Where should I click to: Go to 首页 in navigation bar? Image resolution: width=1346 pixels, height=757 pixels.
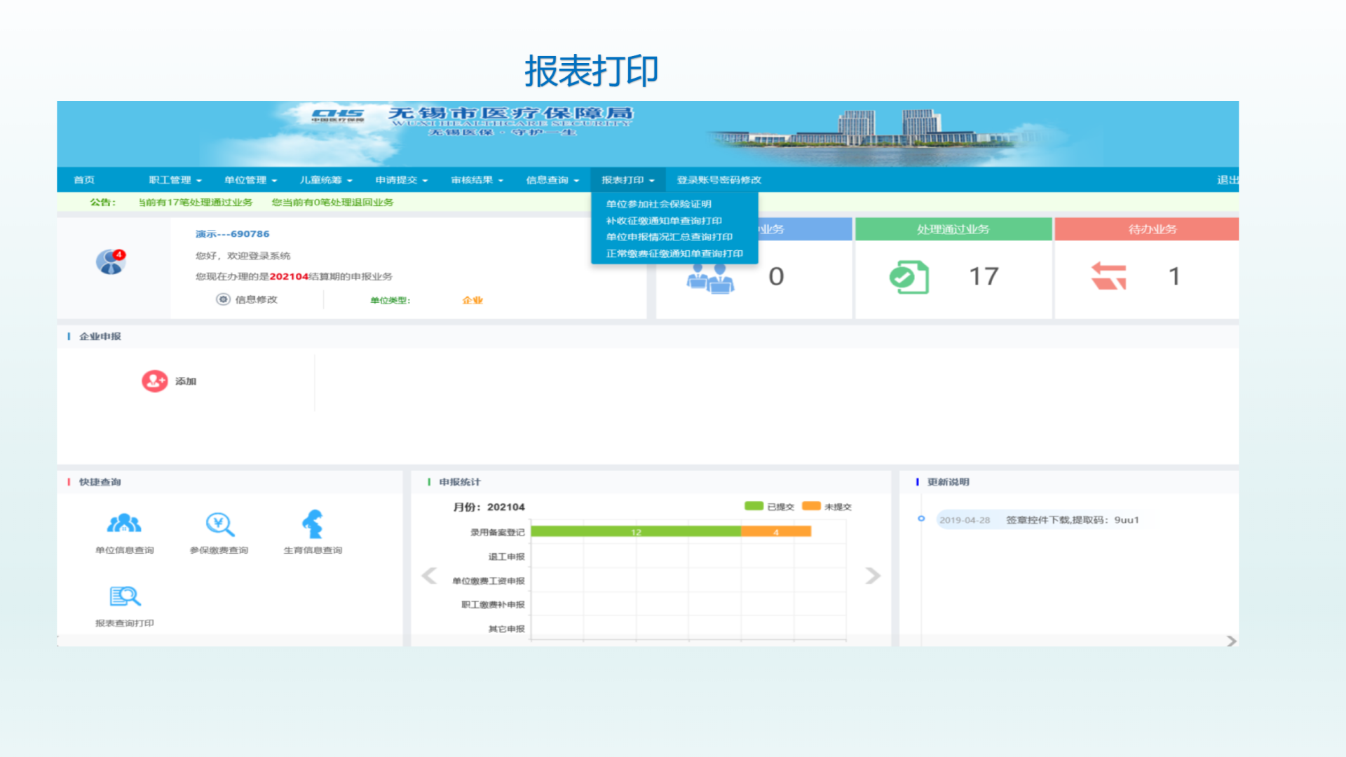(84, 180)
